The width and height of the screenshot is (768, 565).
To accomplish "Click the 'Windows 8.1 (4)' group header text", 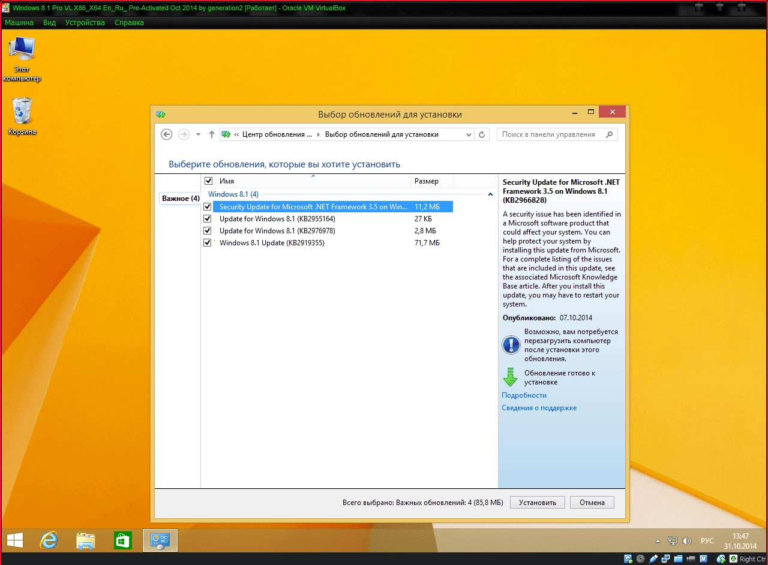I will [x=233, y=194].
